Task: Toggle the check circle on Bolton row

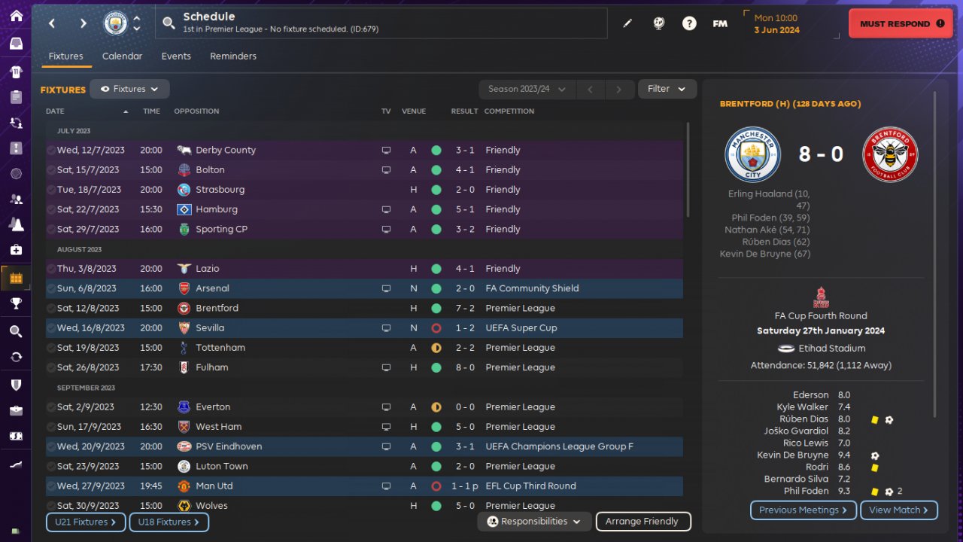Action: (50, 170)
